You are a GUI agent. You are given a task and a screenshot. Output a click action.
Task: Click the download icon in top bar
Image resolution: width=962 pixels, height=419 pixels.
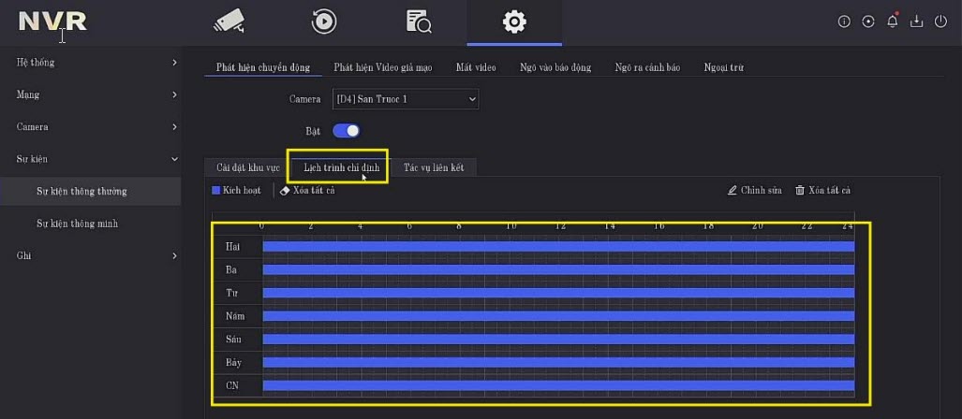(x=917, y=22)
